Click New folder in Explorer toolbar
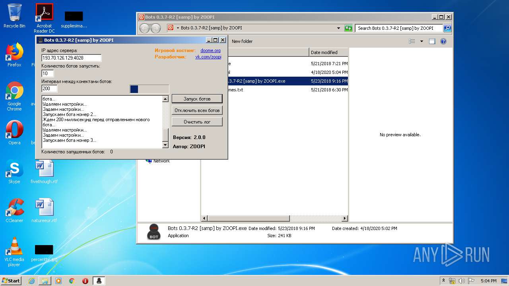509x286 pixels. (x=242, y=41)
